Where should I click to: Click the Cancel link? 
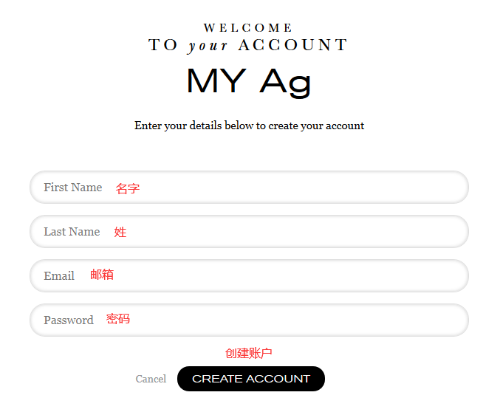tap(151, 379)
